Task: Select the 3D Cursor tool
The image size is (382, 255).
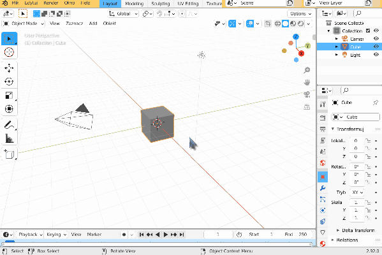Action: [9, 52]
